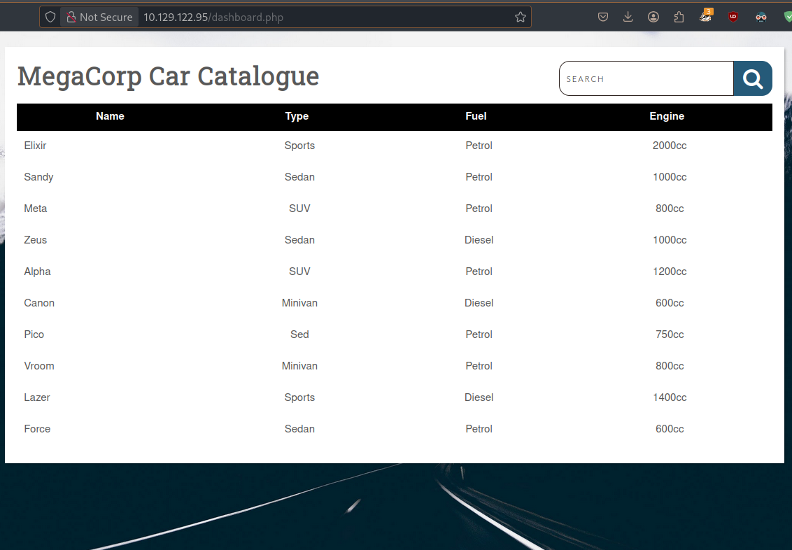Screen dimensions: 792x550
Task: Open the Firefox downloads panel
Action: [x=628, y=17]
